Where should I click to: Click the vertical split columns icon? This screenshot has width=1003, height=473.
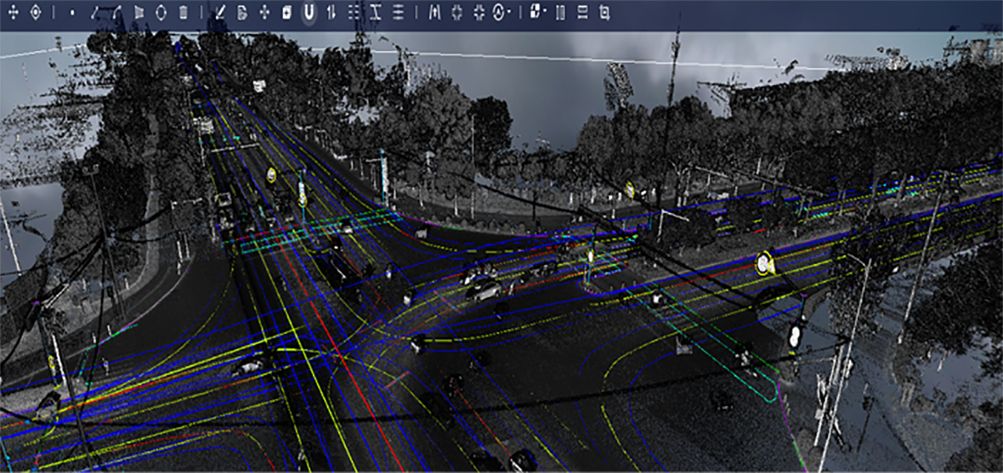[x=560, y=12]
